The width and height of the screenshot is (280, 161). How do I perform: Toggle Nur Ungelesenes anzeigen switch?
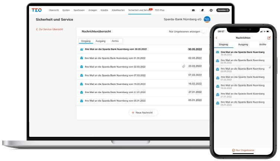[204, 32]
